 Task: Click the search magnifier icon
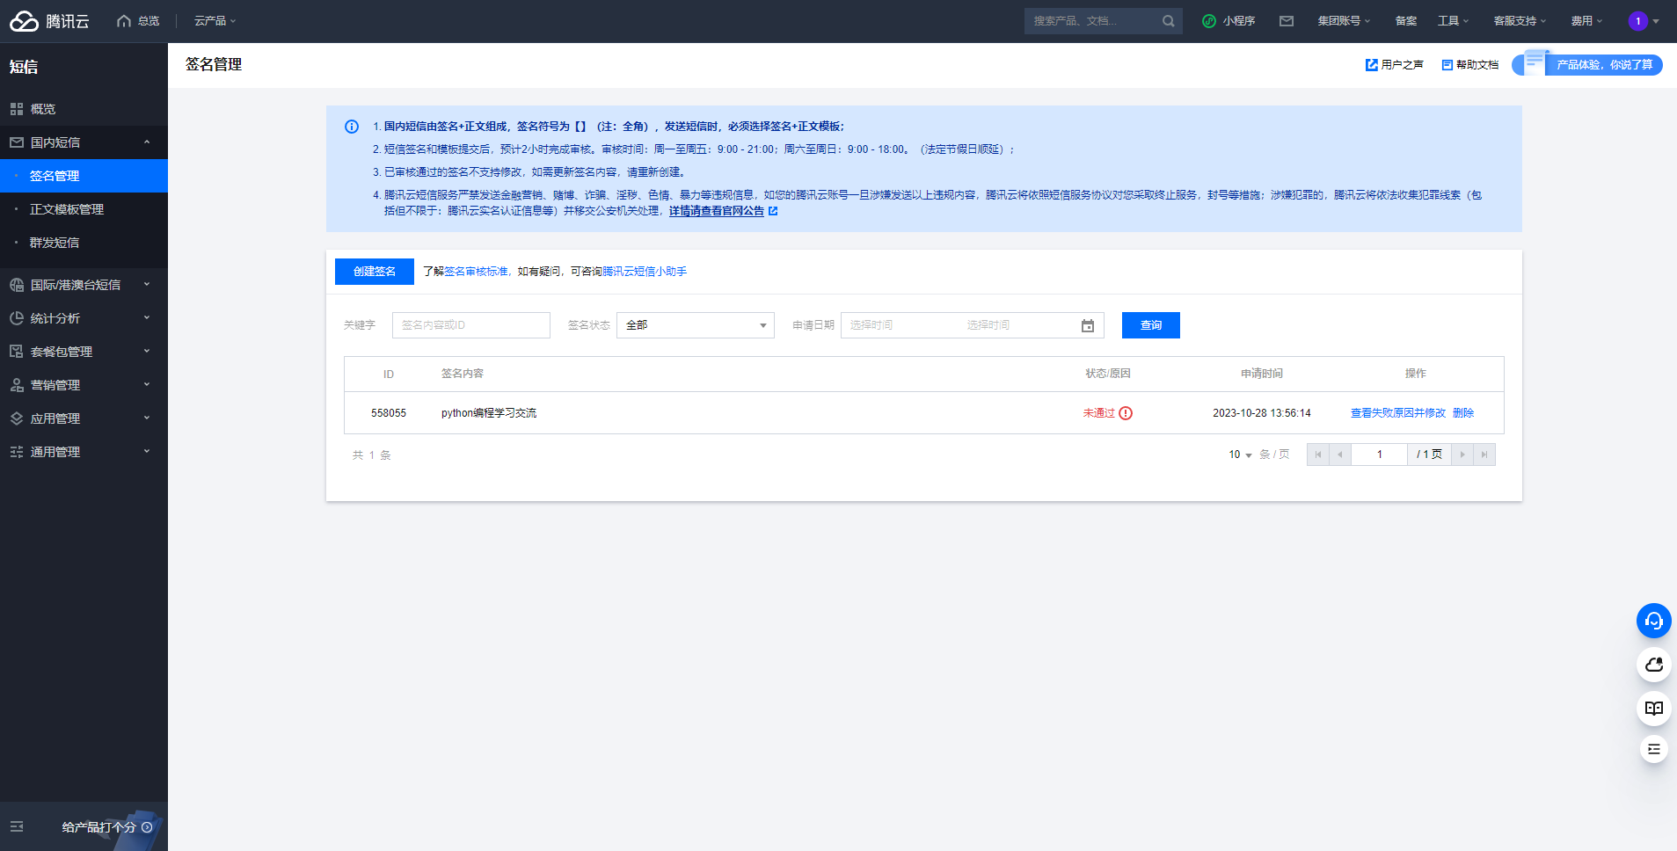pos(1168,21)
